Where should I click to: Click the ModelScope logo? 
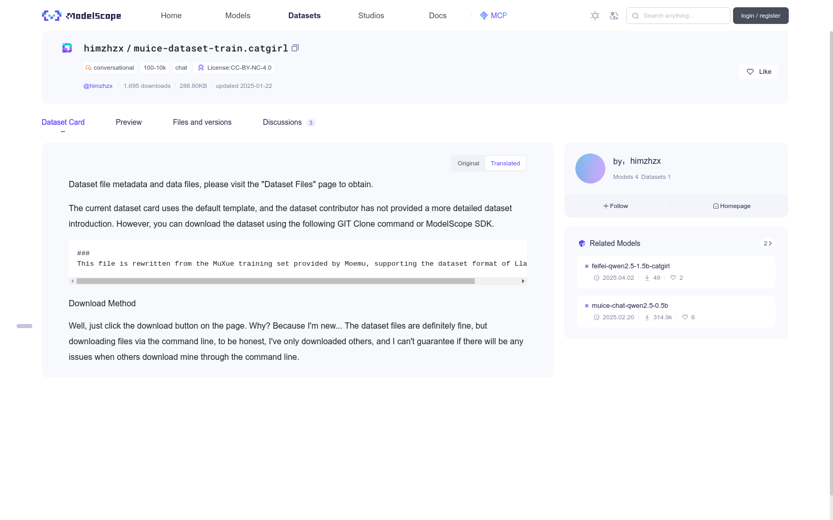pyautogui.click(x=81, y=16)
